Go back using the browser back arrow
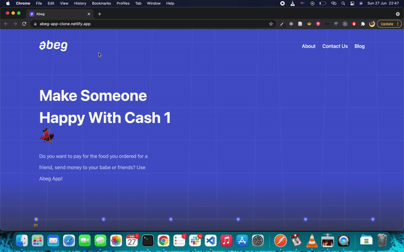Image resolution: width=404 pixels, height=252 pixels. 6,24
